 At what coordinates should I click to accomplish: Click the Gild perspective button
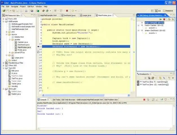point(158,11)
